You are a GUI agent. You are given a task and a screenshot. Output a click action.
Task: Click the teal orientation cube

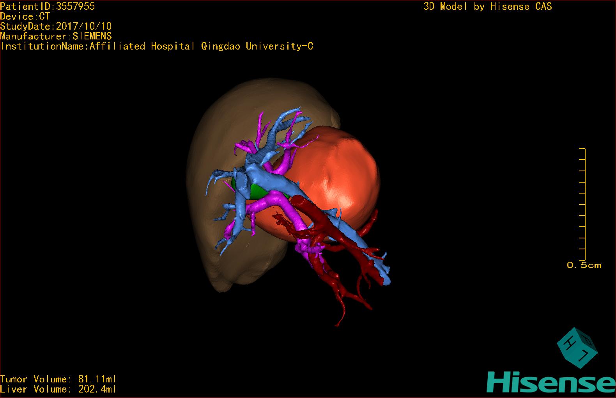(x=577, y=347)
